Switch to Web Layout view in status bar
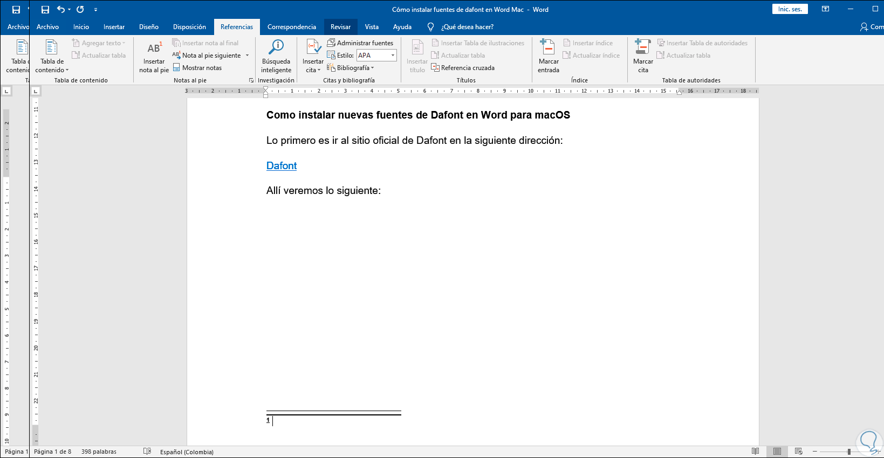Screen dimensions: 884x458 point(799,452)
